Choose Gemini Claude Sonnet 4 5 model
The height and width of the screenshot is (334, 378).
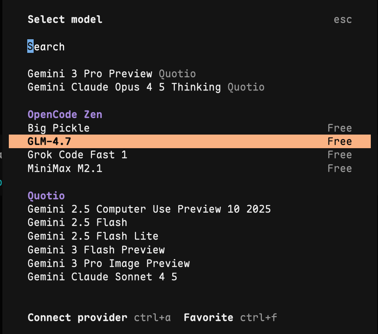click(x=102, y=277)
